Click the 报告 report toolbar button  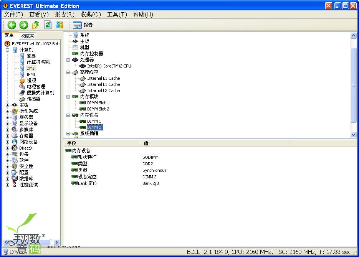(83, 25)
